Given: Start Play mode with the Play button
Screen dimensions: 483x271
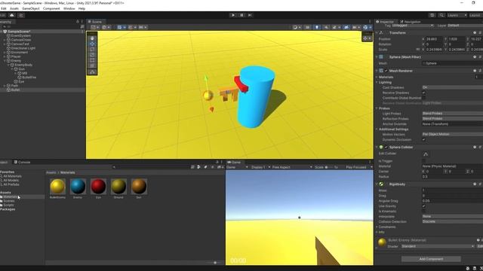Looking at the screenshot, I should click(x=233, y=15).
